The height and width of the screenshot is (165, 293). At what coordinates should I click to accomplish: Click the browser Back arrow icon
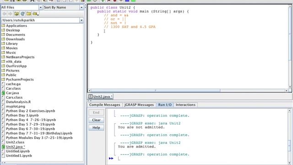click(5, 14)
